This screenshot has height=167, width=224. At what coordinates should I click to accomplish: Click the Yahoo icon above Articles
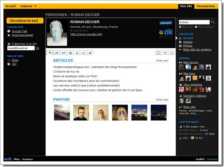pyautogui.click(x=165, y=53)
